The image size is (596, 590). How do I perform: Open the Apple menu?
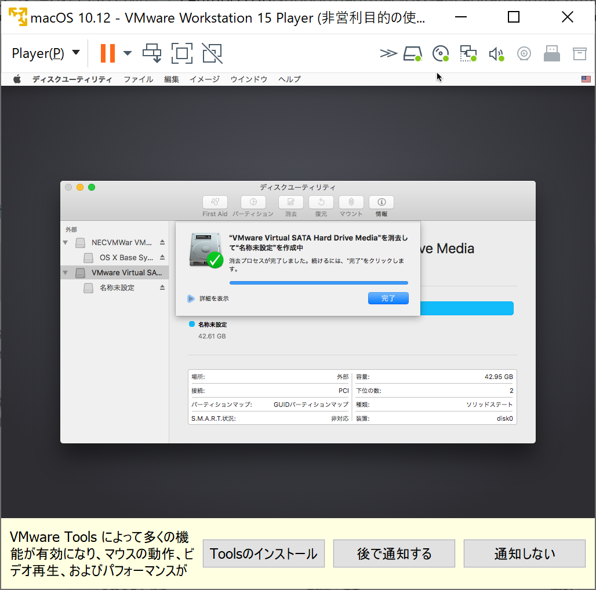coord(17,79)
